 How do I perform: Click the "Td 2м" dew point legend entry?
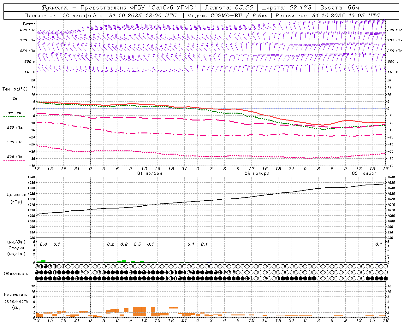[x=15, y=113]
